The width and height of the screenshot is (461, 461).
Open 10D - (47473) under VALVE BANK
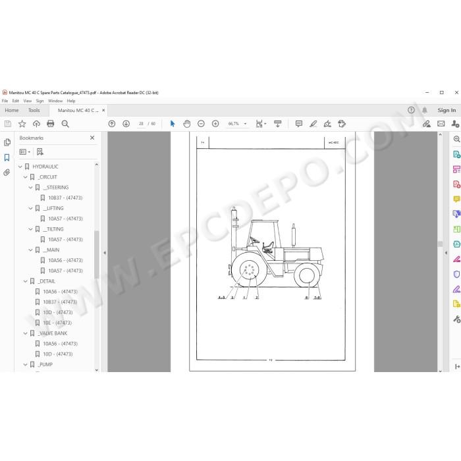pos(58,354)
